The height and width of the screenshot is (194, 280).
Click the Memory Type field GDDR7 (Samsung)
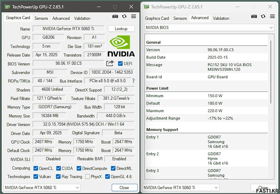[55, 107]
